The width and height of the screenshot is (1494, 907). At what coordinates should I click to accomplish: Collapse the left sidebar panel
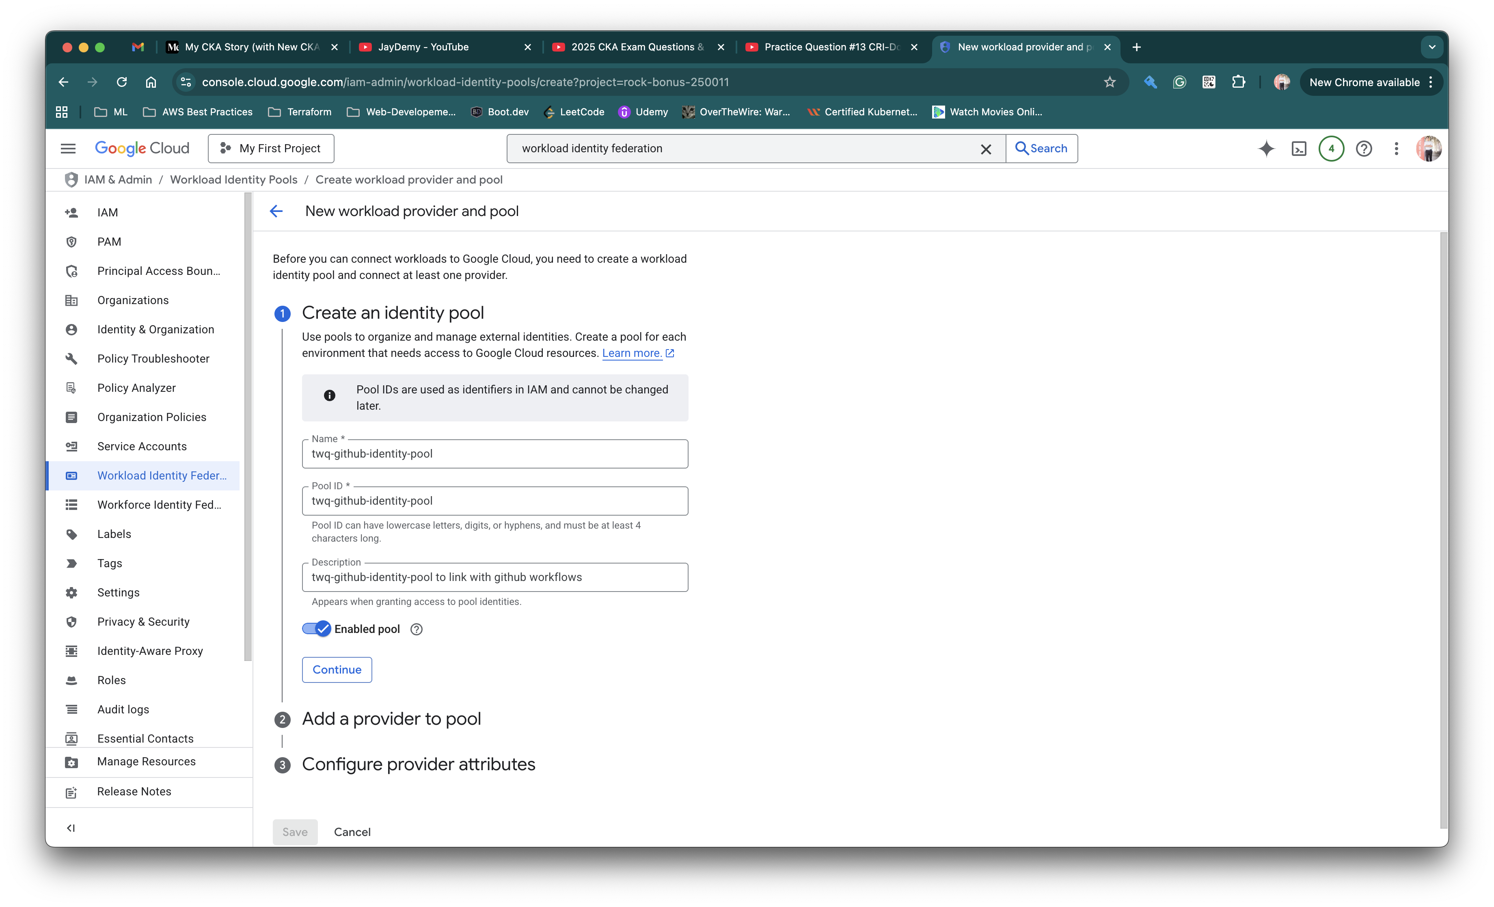tap(71, 827)
